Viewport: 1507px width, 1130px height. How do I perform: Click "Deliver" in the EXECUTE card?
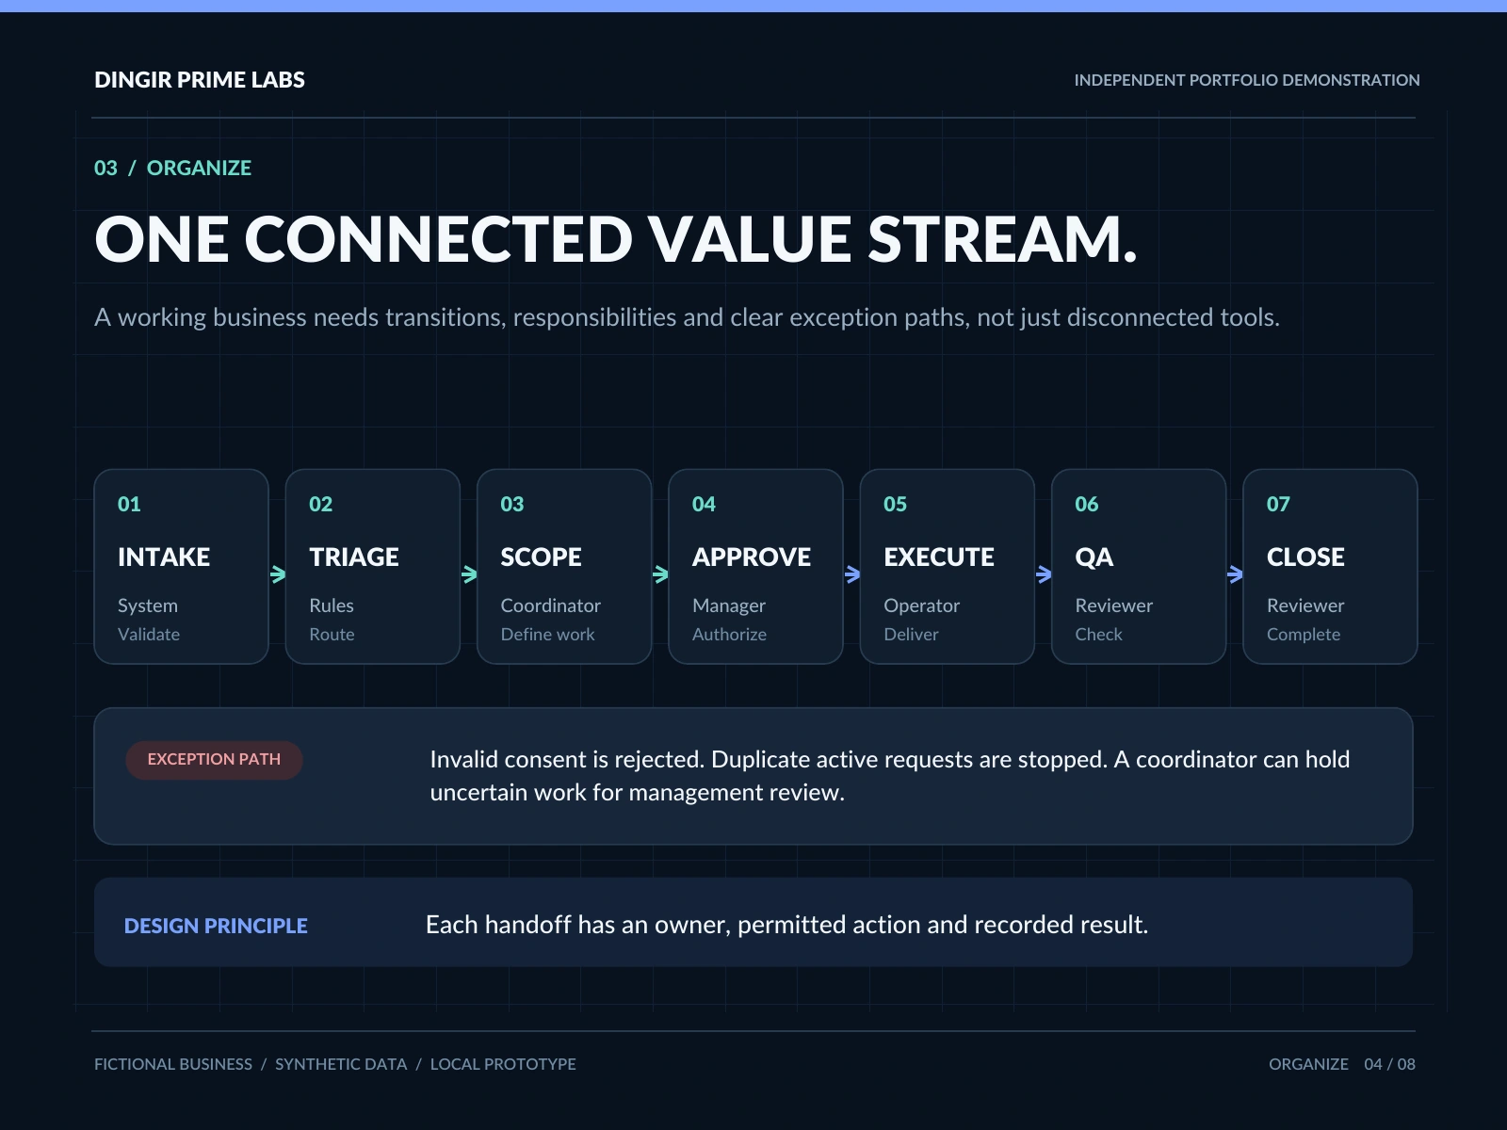[912, 635]
